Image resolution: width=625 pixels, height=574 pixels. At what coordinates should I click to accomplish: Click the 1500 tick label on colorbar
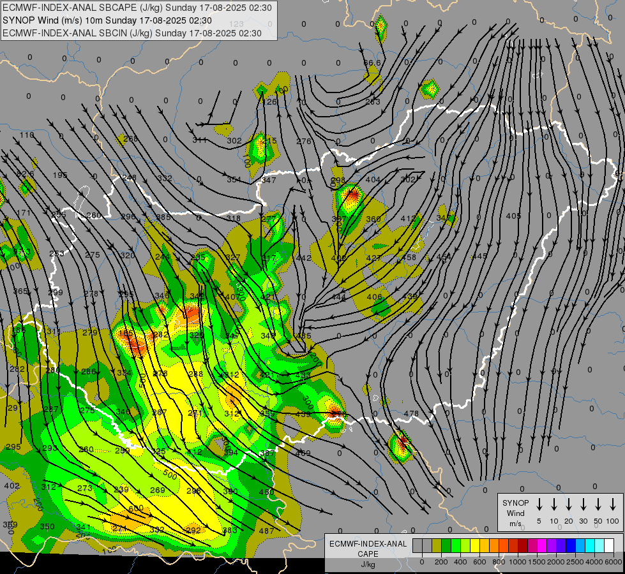click(536, 562)
